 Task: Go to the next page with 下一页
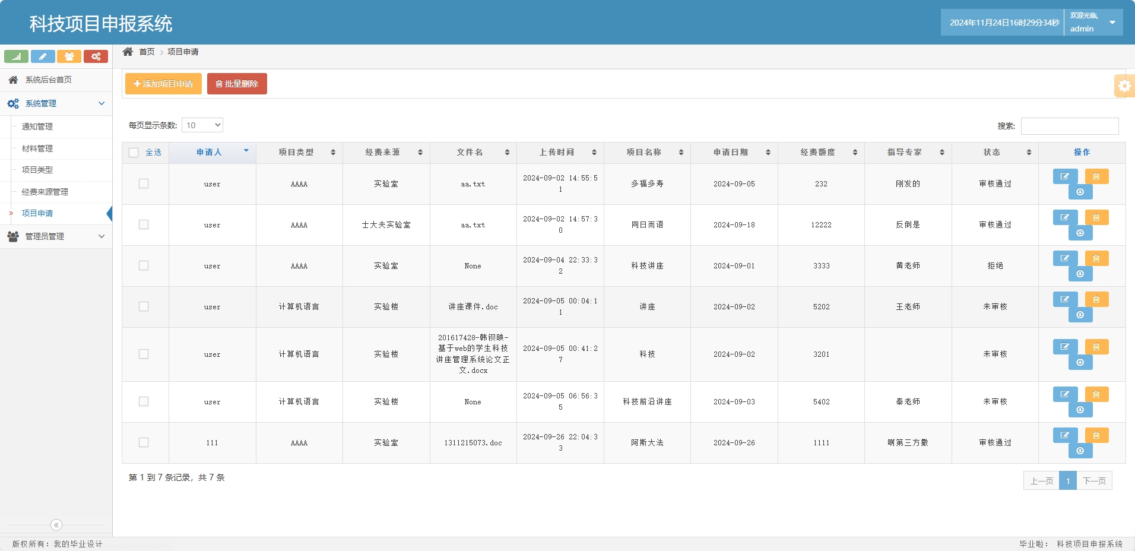[x=1094, y=480]
